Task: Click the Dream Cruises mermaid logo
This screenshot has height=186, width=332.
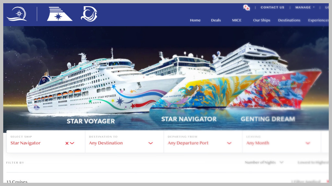Action: click(x=89, y=14)
